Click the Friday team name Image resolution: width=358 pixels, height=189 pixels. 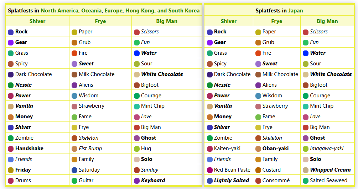click(23, 170)
